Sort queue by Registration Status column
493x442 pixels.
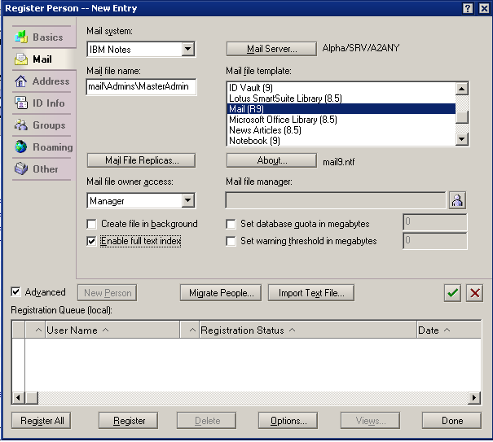point(308,330)
